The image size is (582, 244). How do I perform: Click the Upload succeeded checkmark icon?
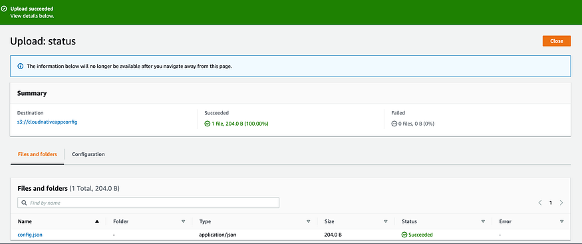point(4,9)
